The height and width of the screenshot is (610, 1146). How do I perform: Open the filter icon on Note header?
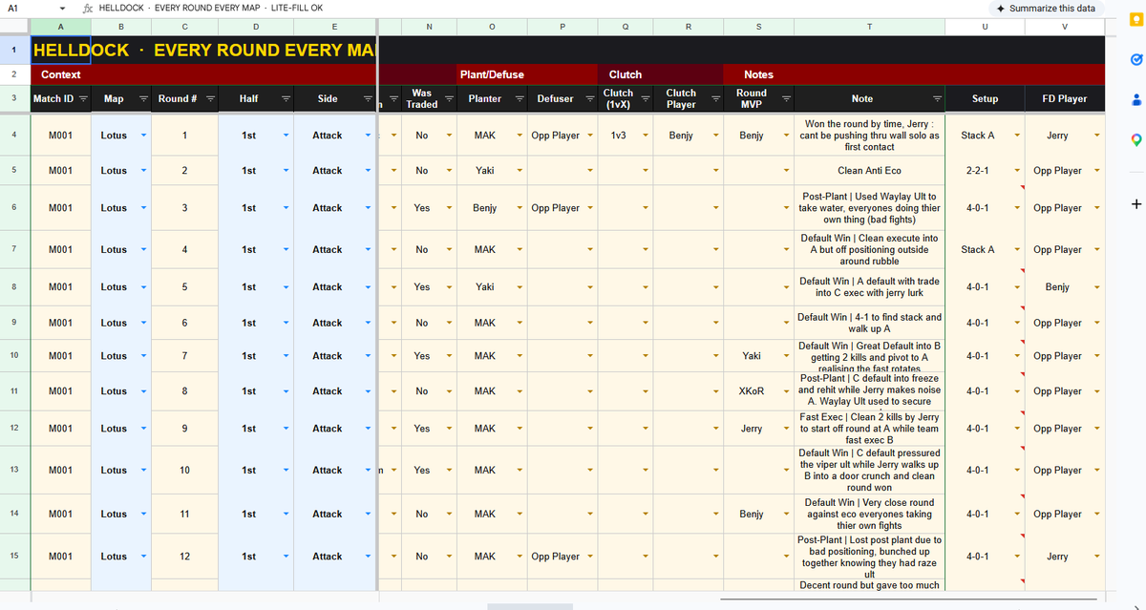coord(937,98)
